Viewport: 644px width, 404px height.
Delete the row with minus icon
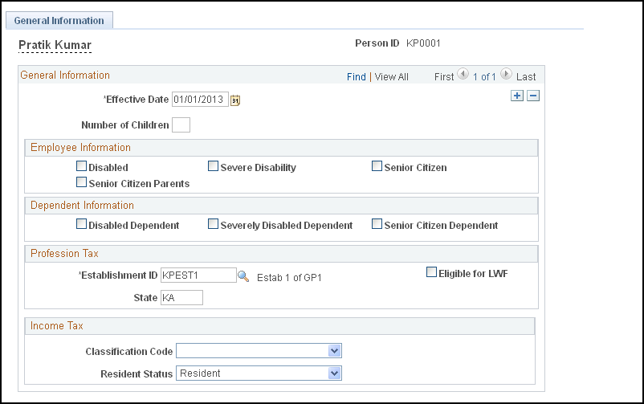coord(533,96)
